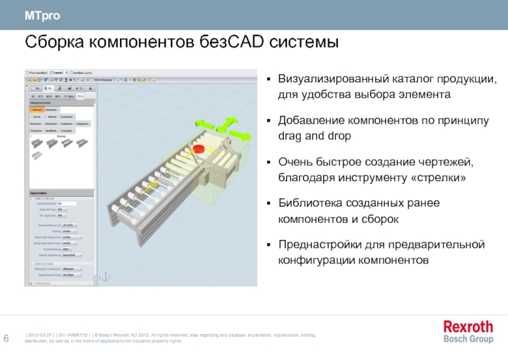Click the four-point move toolbar icon
This screenshot has height=351, width=508.
pyautogui.click(x=70, y=80)
